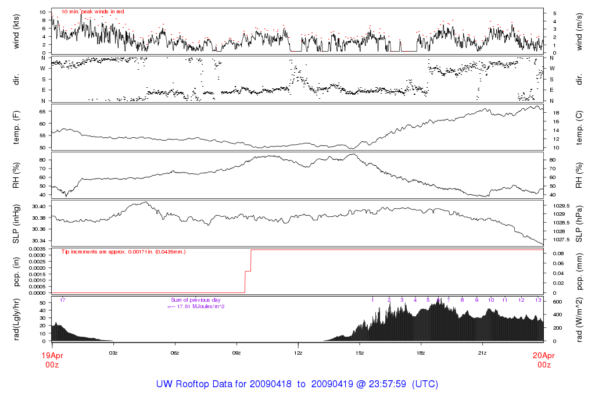Screen dimensions: 595x407
Task: Click the 17.51 MJoules/m^2 value
Action: click(195, 306)
